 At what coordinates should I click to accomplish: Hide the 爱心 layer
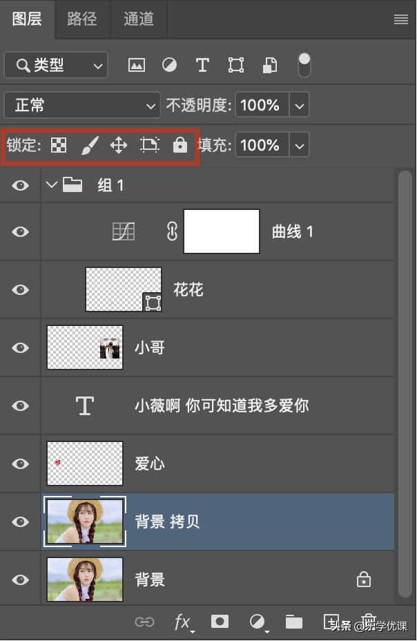coord(21,464)
